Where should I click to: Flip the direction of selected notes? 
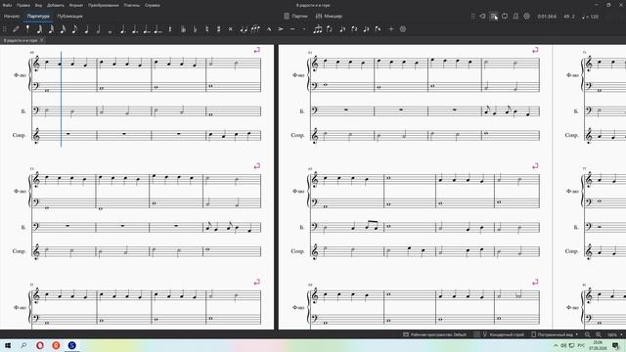click(x=330, y=28)
